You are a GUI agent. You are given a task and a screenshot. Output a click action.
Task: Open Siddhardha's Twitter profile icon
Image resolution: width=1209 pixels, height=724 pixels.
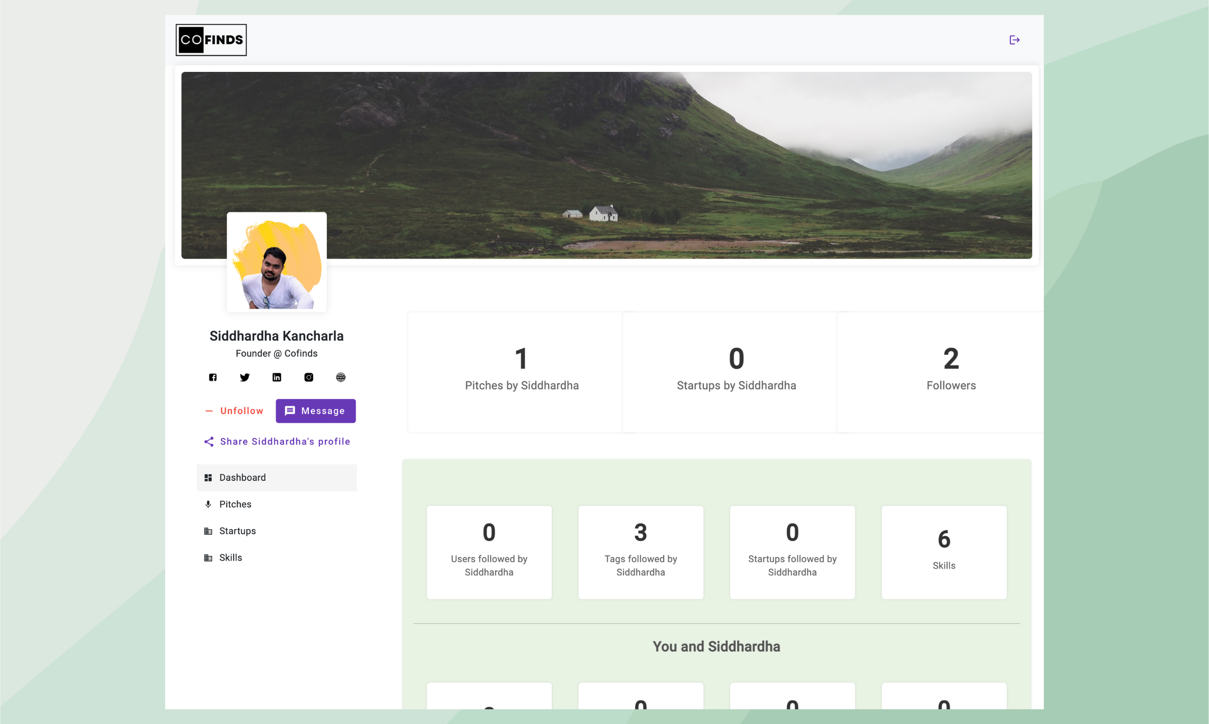click(x=245, y=377)
